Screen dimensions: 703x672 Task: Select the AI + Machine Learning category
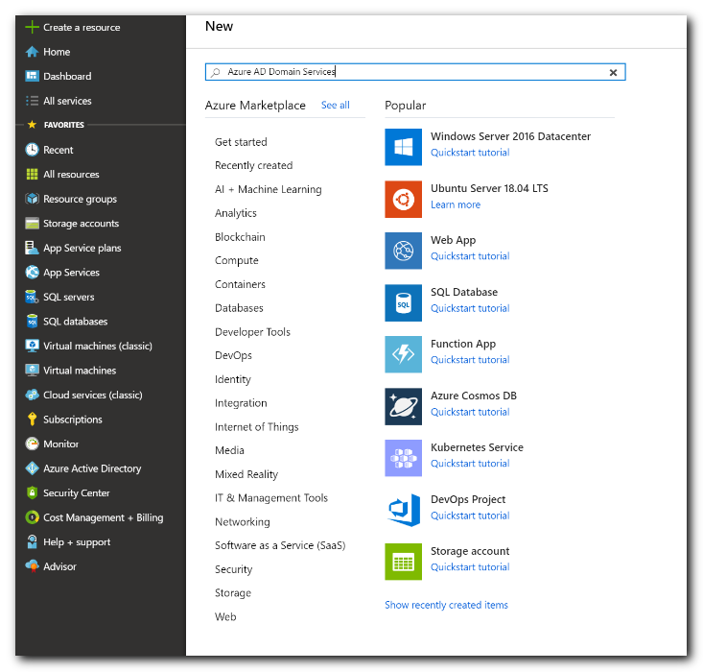pyautogui.click(x=269, y=189)
